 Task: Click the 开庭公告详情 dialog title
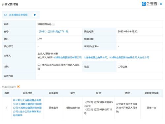click(10, 4)
